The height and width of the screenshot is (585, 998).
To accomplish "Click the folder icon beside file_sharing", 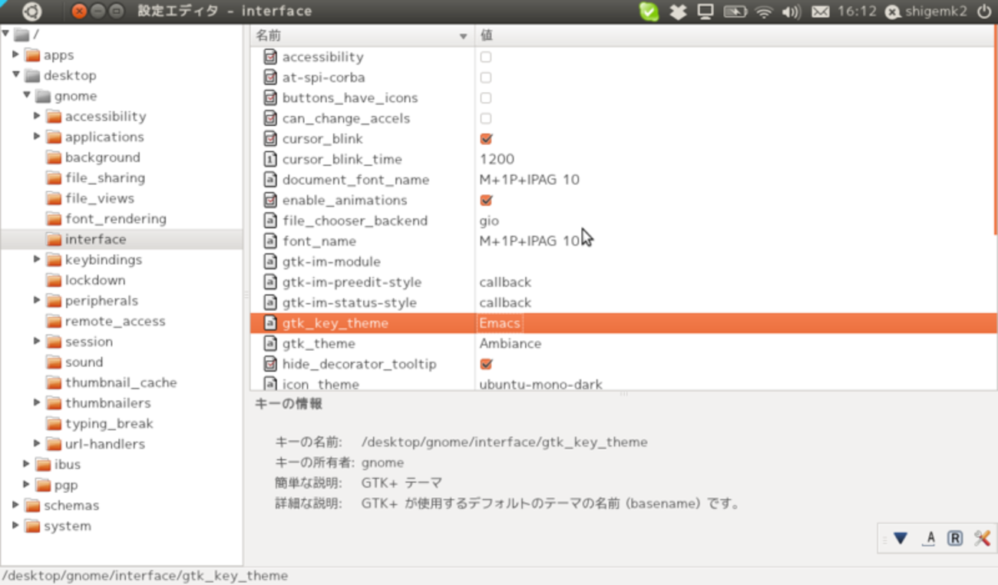I will click(x=53, y=178).
